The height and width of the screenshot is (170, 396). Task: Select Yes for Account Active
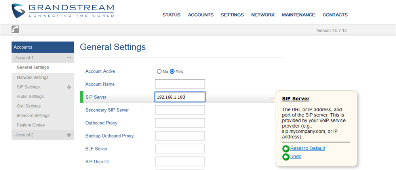coord(172,72)
